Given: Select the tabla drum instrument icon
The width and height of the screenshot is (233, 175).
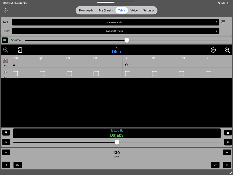Looking at the screenshot, I should click(5, 60).
